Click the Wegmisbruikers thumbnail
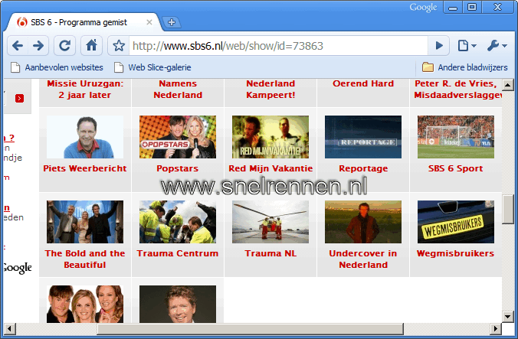 click(456, 222)
